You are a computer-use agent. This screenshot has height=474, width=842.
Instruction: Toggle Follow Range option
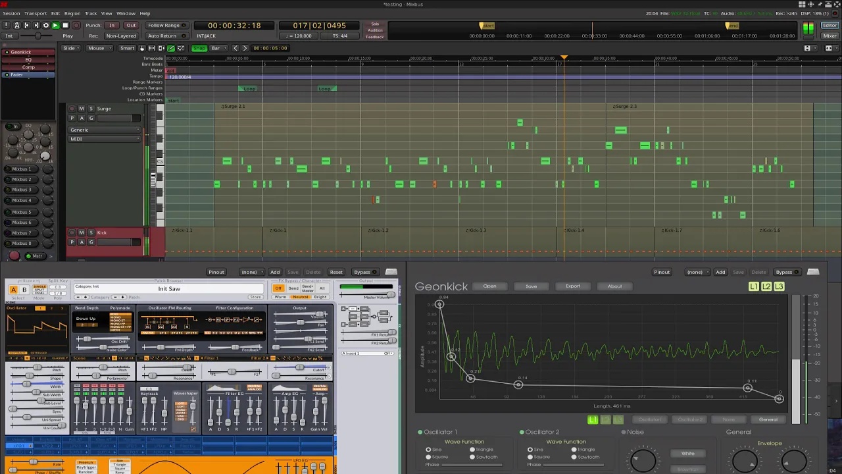168,25
